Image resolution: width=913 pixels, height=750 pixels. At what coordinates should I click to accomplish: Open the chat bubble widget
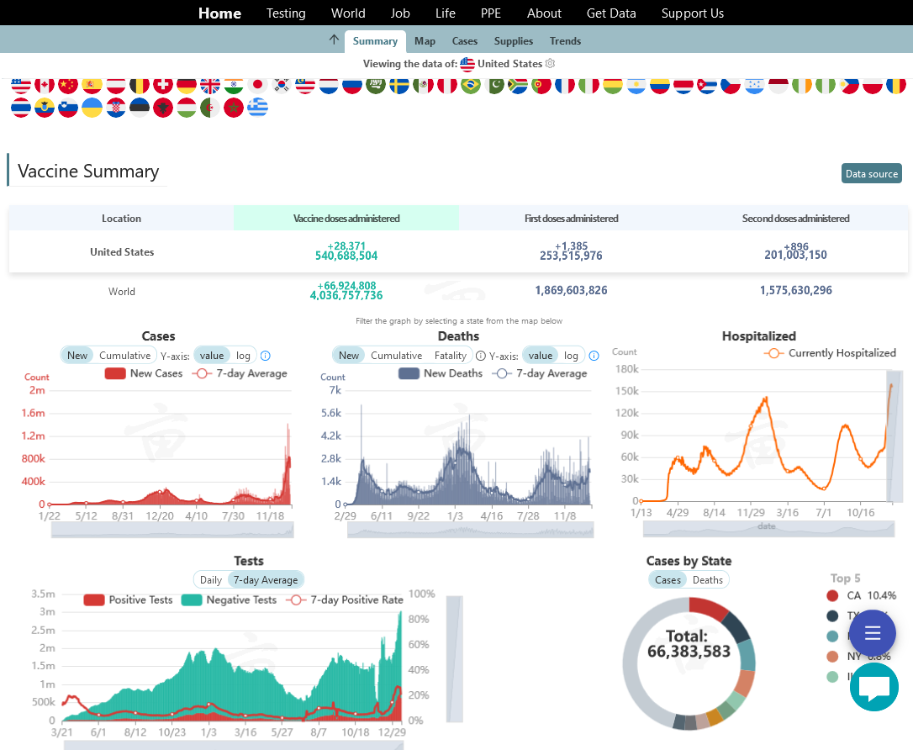[x=874, y=687]
